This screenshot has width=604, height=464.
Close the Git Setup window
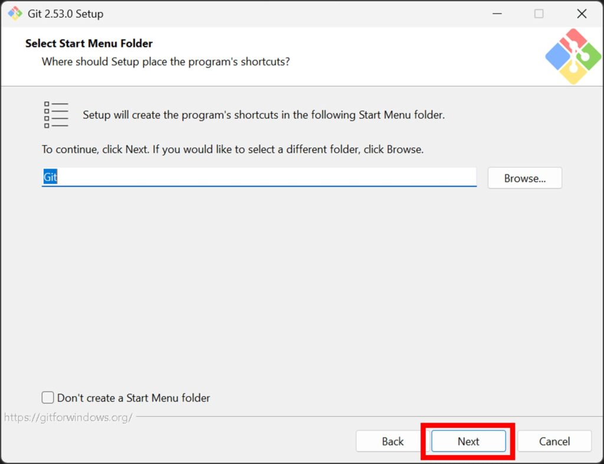582,14
